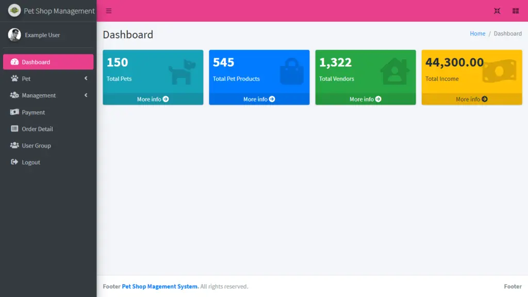Open the grid control sidebar icon
Screen dimensions: 528x297
point(515,11)
